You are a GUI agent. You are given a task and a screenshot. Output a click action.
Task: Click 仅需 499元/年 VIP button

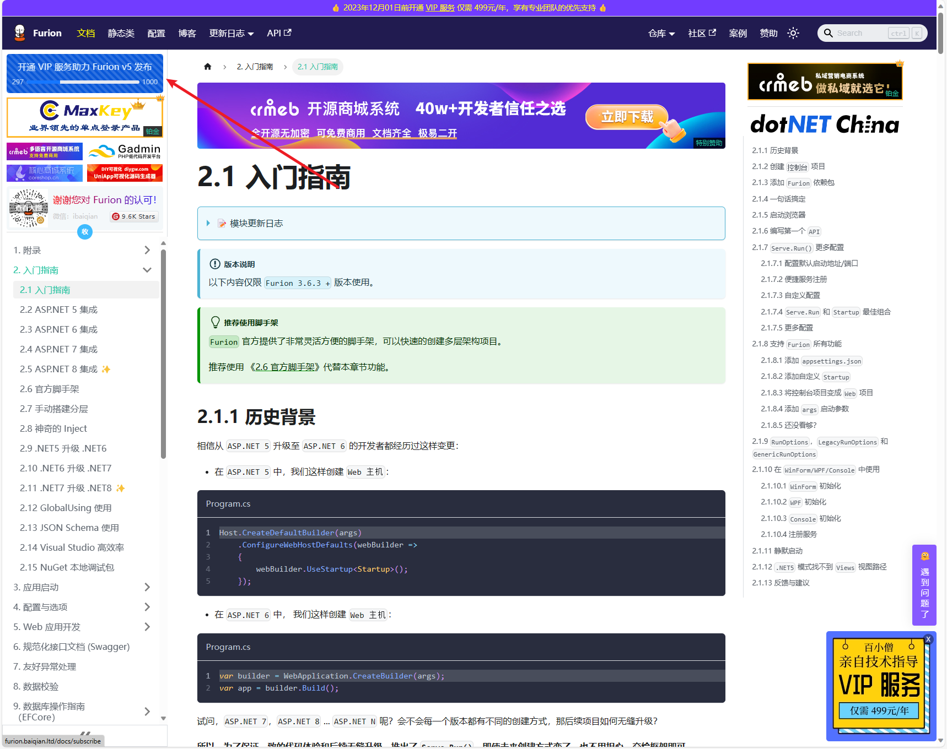tap(879, 710)
